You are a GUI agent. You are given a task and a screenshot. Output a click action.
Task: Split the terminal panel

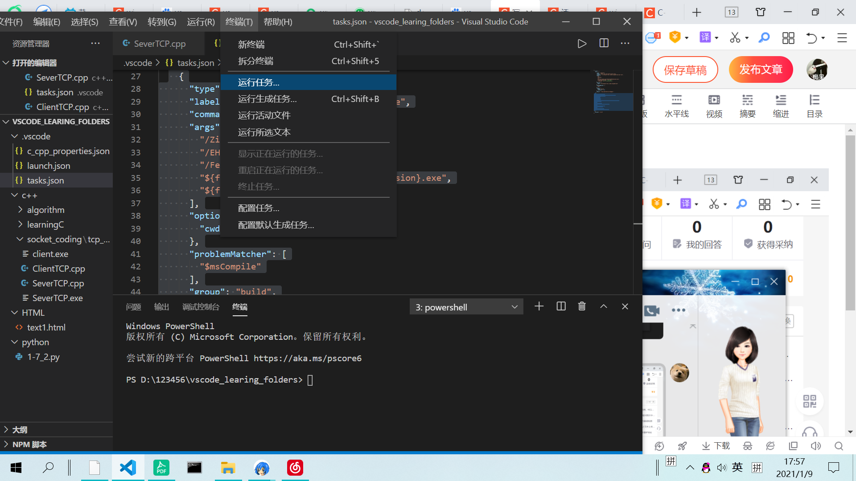coord(561,306)
